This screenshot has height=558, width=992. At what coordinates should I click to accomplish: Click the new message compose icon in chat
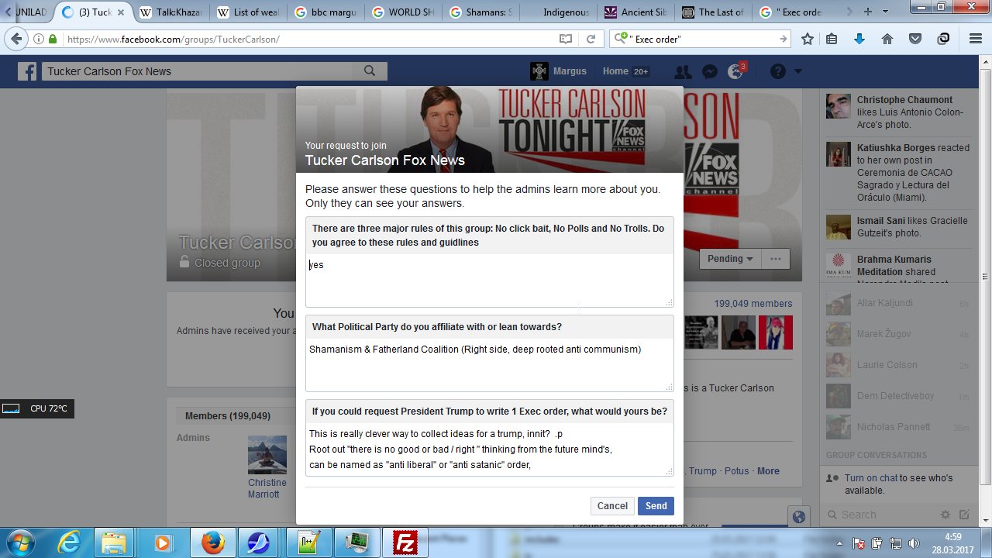(964, 515)
